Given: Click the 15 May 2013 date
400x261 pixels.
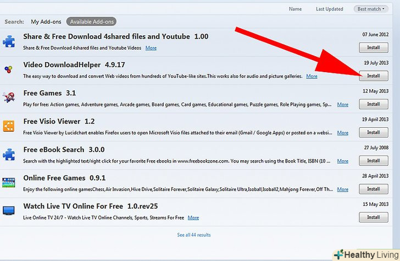Looking at the screenshot, I should click(x=375, y=204).
